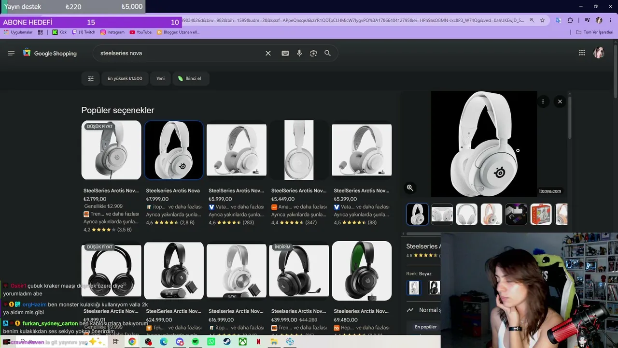Open the Google apps grid
Image resolution: width=618 pixels, height=348 pixels.
click(582, 53)
